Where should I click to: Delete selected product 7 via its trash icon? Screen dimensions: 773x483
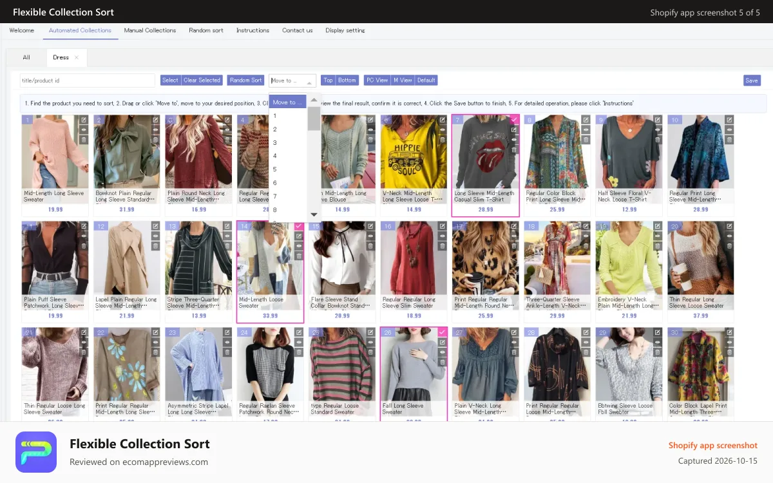click(514, 149)
